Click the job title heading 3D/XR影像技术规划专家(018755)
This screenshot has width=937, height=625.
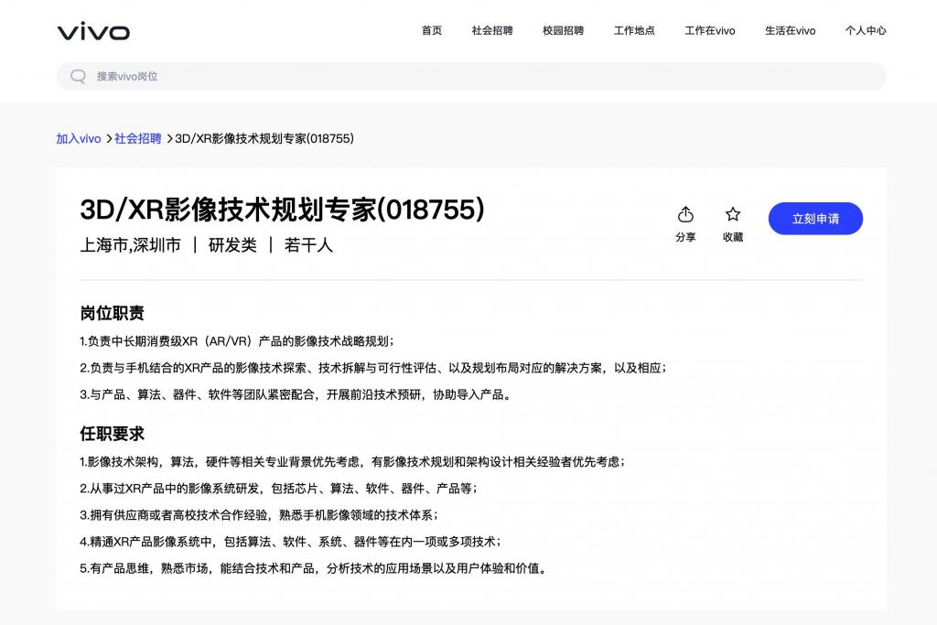click(x=282, y=210)
